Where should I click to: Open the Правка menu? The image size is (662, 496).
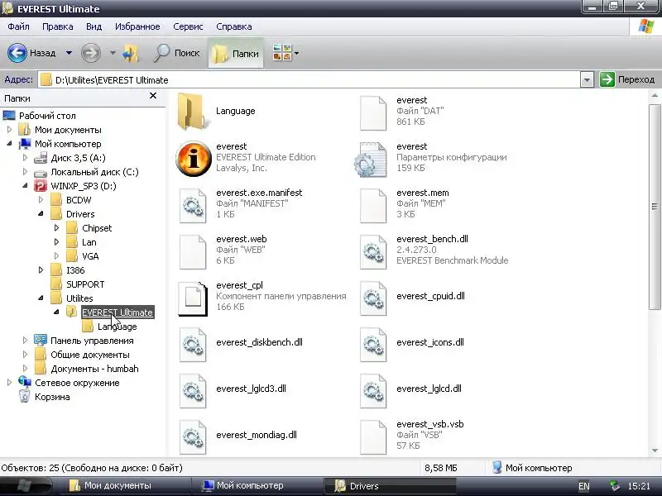pyautogui.click(x=58, y=26)
